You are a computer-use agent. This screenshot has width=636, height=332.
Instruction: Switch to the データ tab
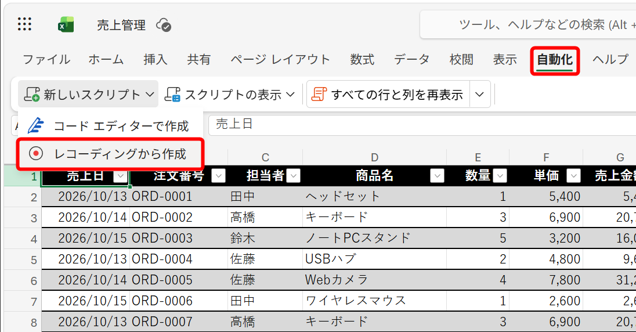(x=411, y=60)
